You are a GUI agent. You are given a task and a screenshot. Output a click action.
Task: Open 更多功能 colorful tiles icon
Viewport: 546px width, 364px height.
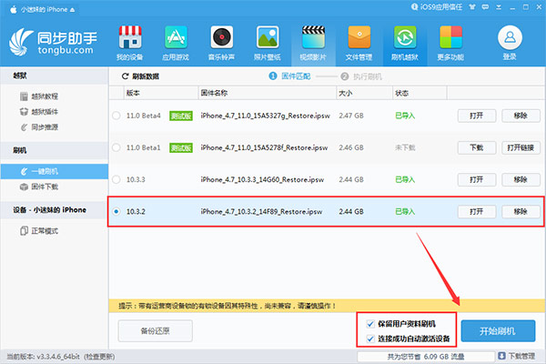click(450, 37)
